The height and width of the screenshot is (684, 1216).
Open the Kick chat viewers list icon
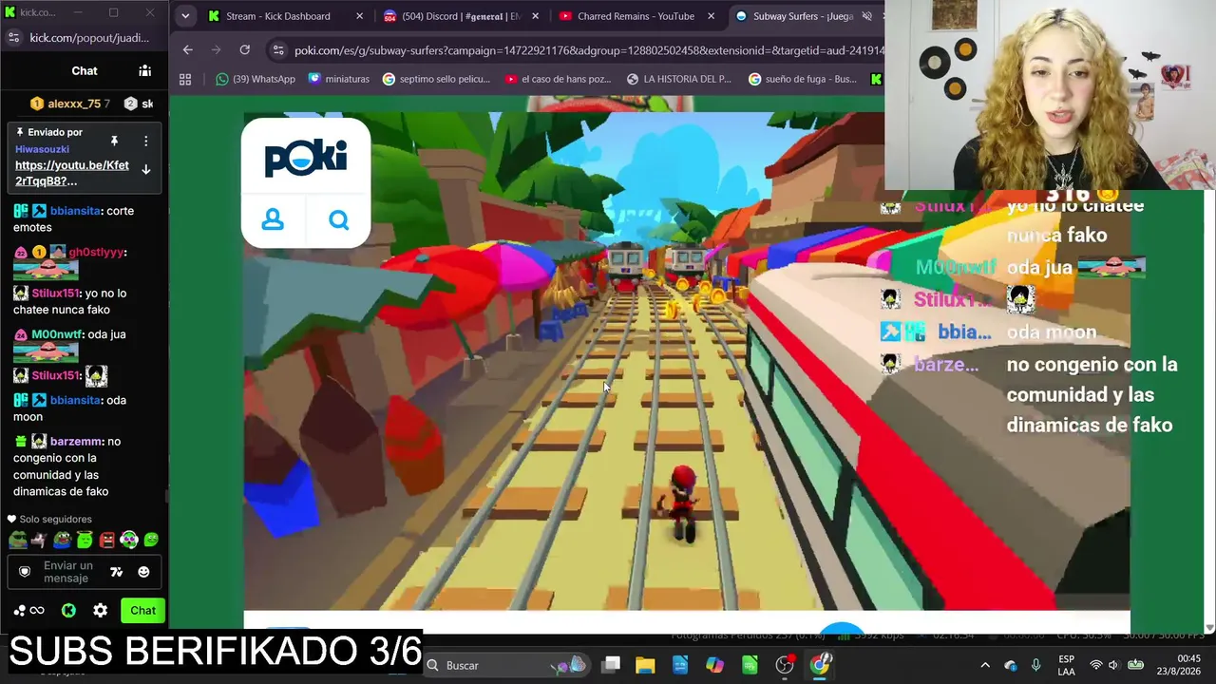(144, 70)
